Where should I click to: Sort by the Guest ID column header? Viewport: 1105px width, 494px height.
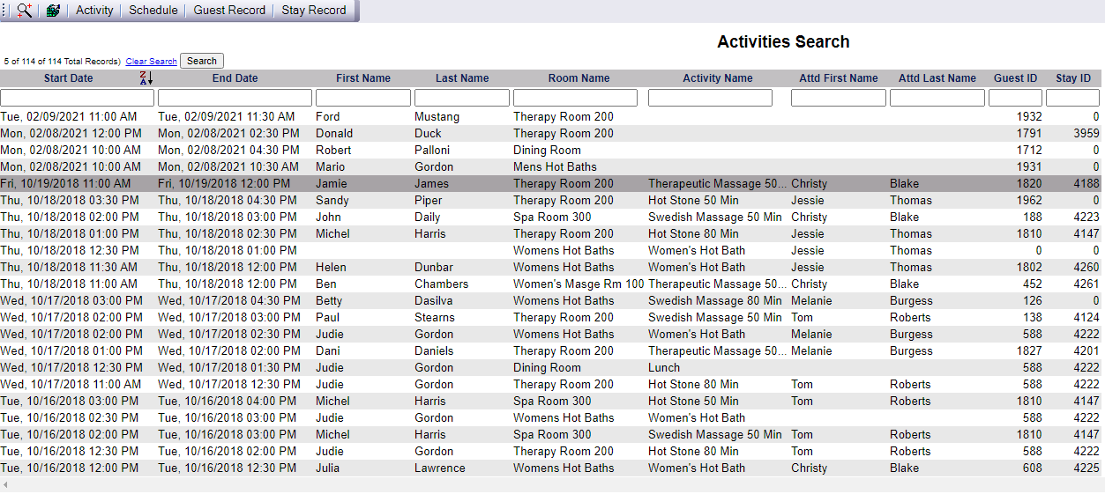(1016, 78)
